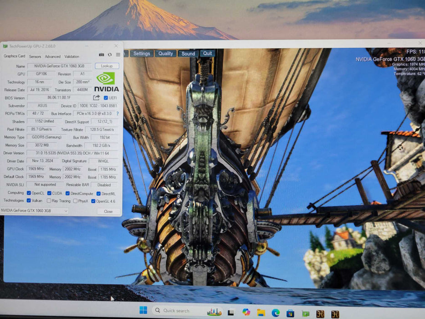This screenshot has height=319, width=425.
Task: Click the Driver Date value Nov 13, 2024
Action: click(x=42, y=161)
